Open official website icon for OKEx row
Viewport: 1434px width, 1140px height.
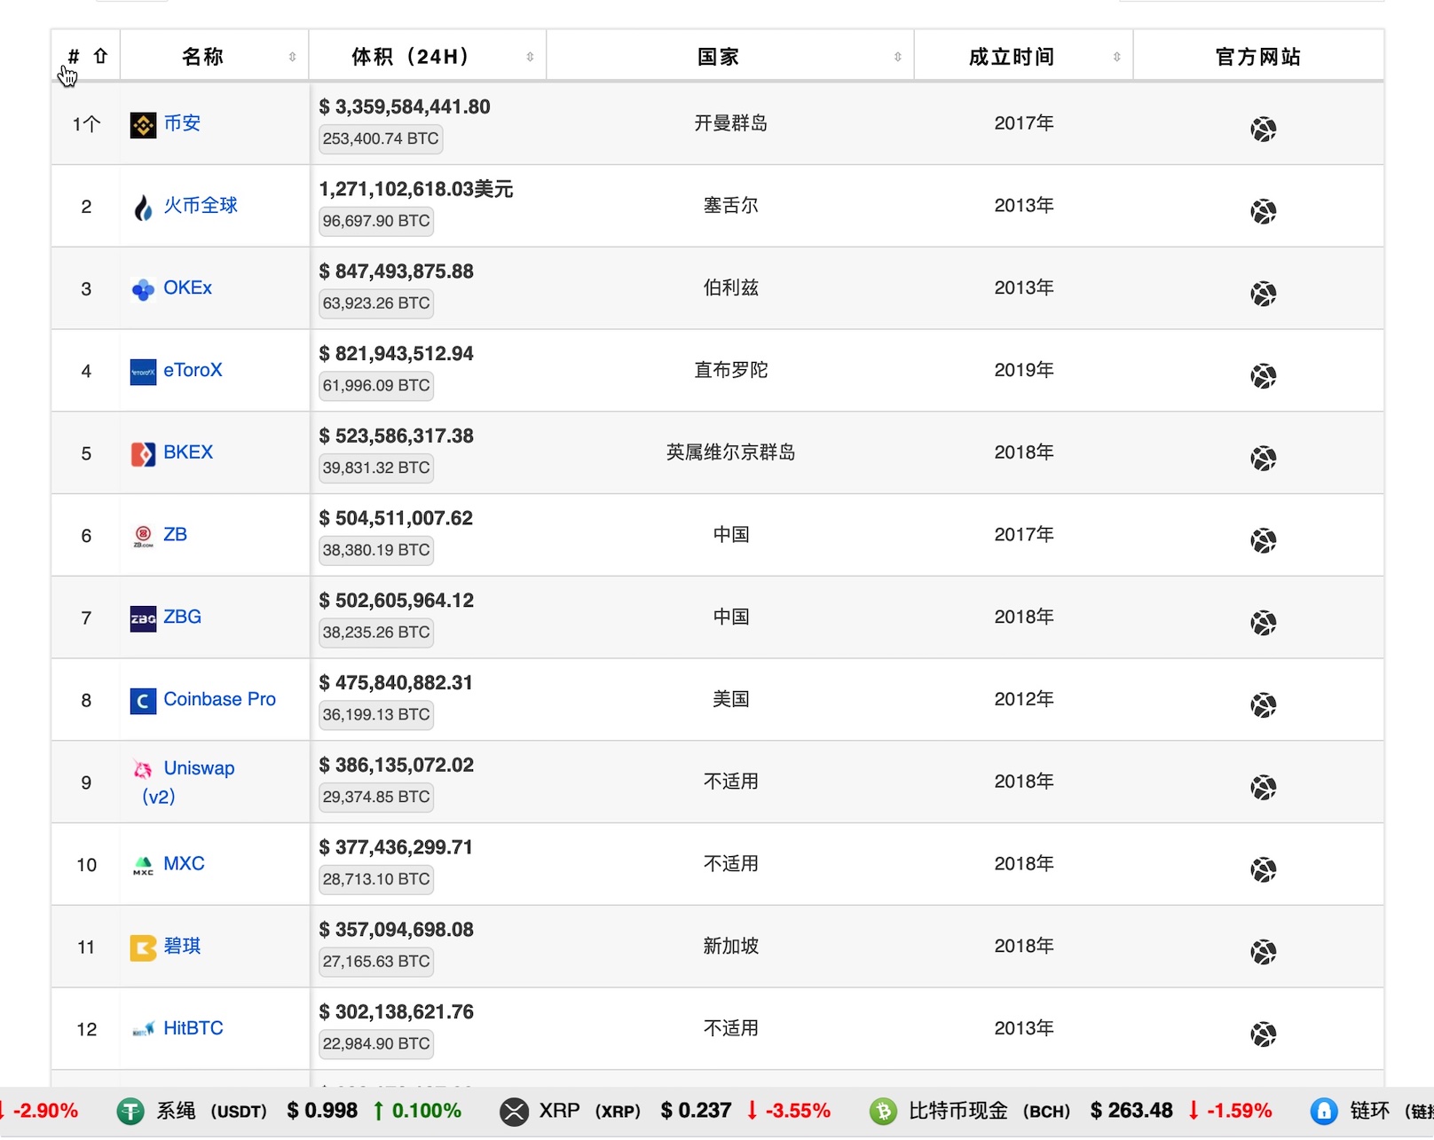point(1263,294)
